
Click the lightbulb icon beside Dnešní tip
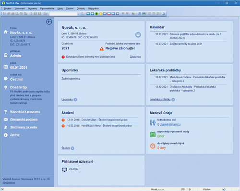click(x=6, y=87)
